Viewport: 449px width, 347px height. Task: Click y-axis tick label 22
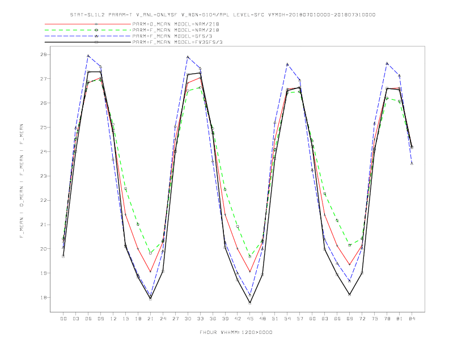[x=44, y=200]
